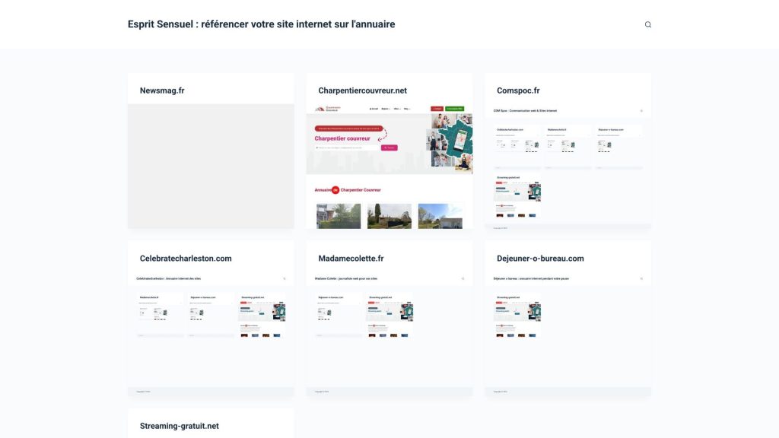779x438 pixels.
Task: Open the Madamecolette.fr listing title
Action: (x=351, y=259)
